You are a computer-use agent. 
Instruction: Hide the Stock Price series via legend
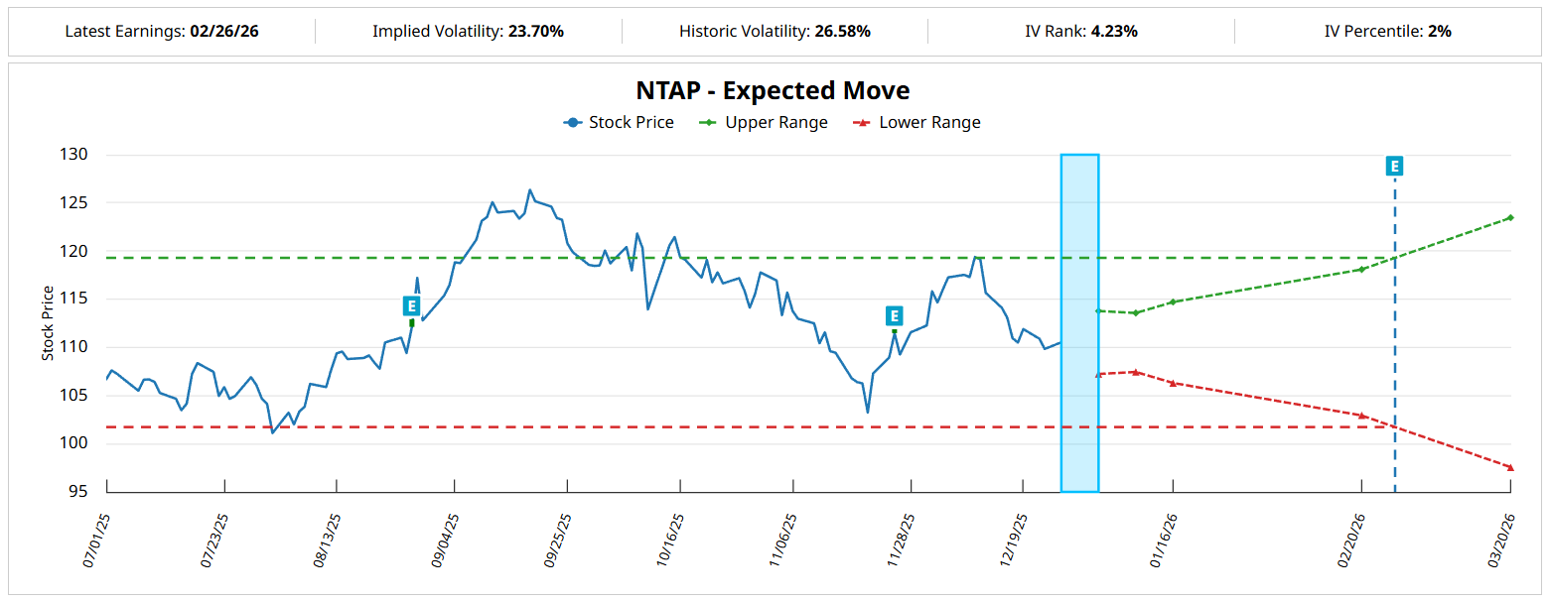(x=619, y=123)
